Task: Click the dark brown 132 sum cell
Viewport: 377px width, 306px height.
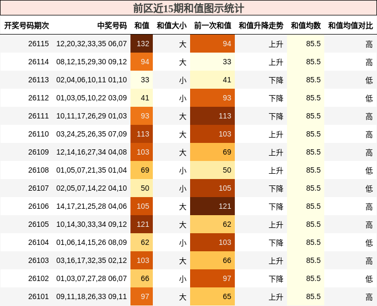Action: point(142,44)
